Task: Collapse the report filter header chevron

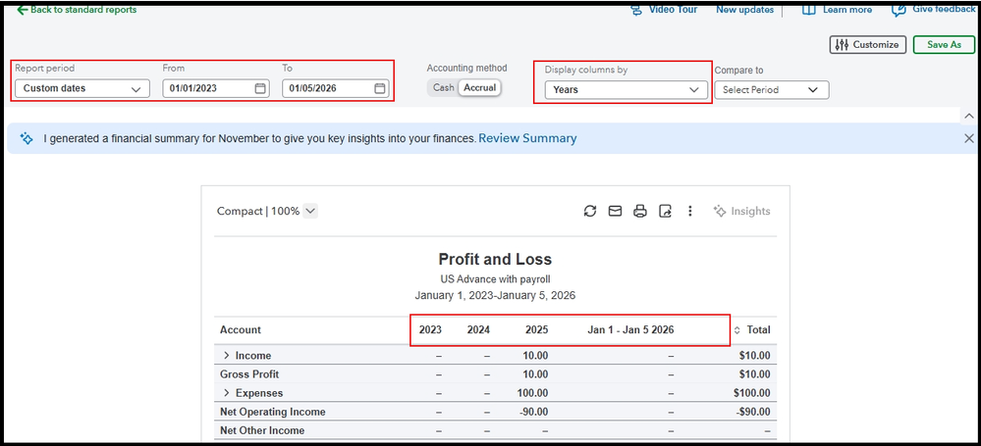Action: point(969,116)
